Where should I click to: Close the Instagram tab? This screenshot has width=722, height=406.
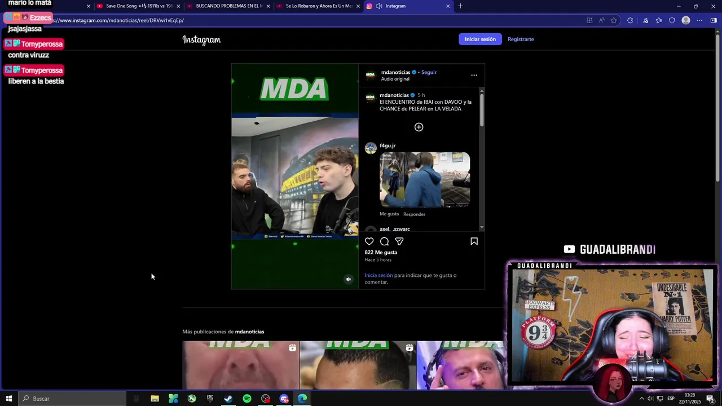(448, 6)
